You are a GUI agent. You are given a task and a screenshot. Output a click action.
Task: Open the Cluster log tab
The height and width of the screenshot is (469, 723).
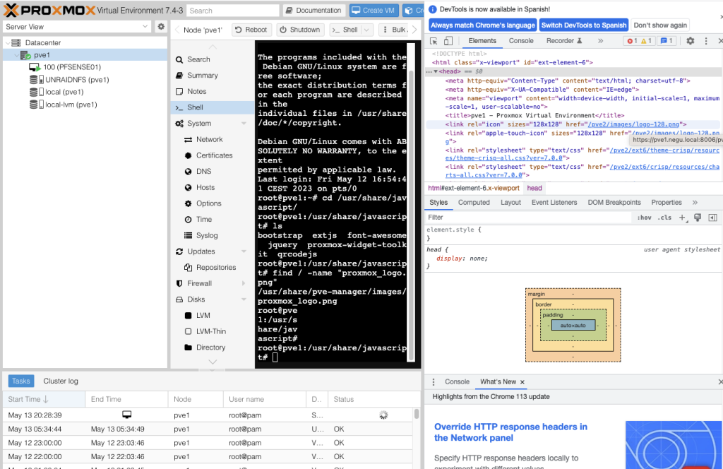tap(60, 381)
